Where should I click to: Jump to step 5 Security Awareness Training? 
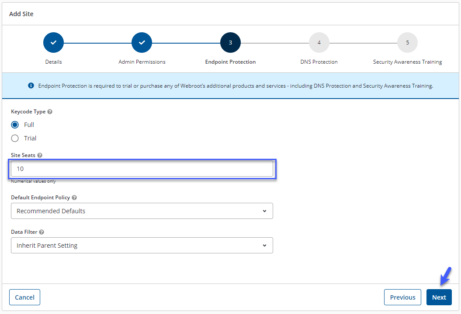(x=407, y=43)
